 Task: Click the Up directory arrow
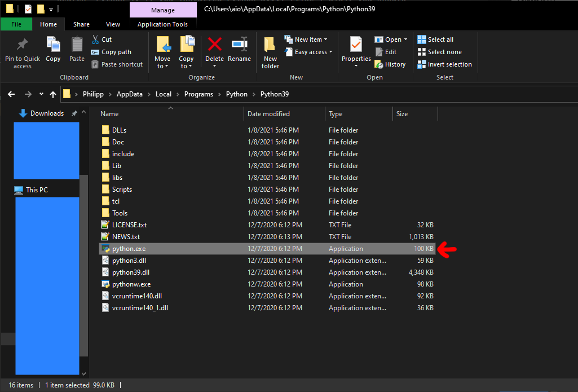pos(53,94)
